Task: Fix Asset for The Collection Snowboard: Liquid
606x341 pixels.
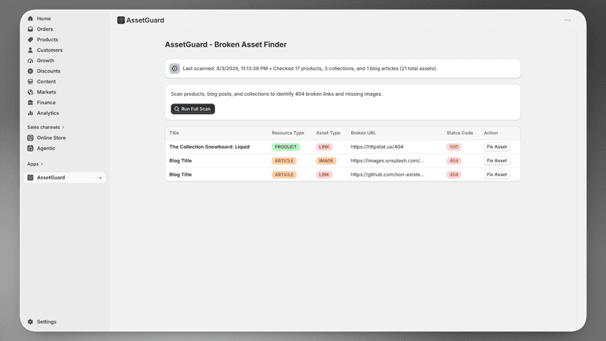Action: (x=497, y=147)
